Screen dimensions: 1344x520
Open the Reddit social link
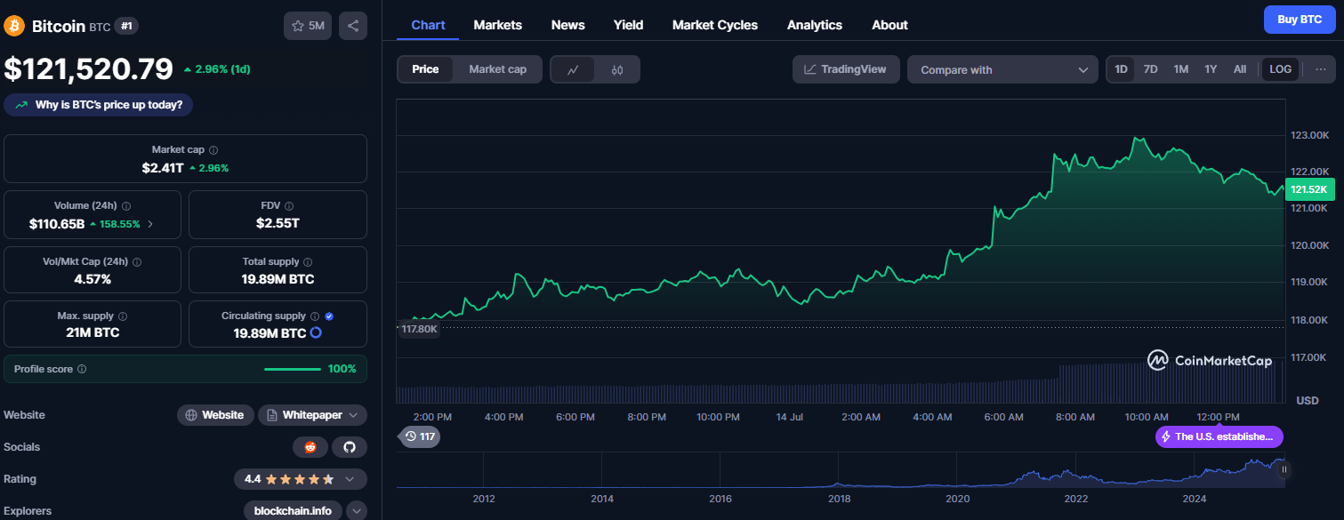[310, 447]
